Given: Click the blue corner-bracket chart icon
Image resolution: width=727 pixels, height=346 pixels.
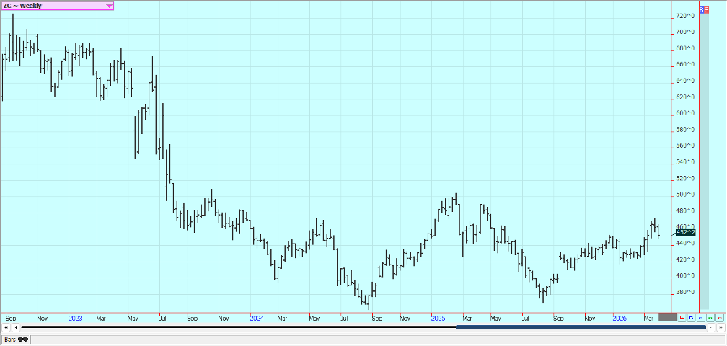Looking at the screenshot, I should click(x=691, y=317).
